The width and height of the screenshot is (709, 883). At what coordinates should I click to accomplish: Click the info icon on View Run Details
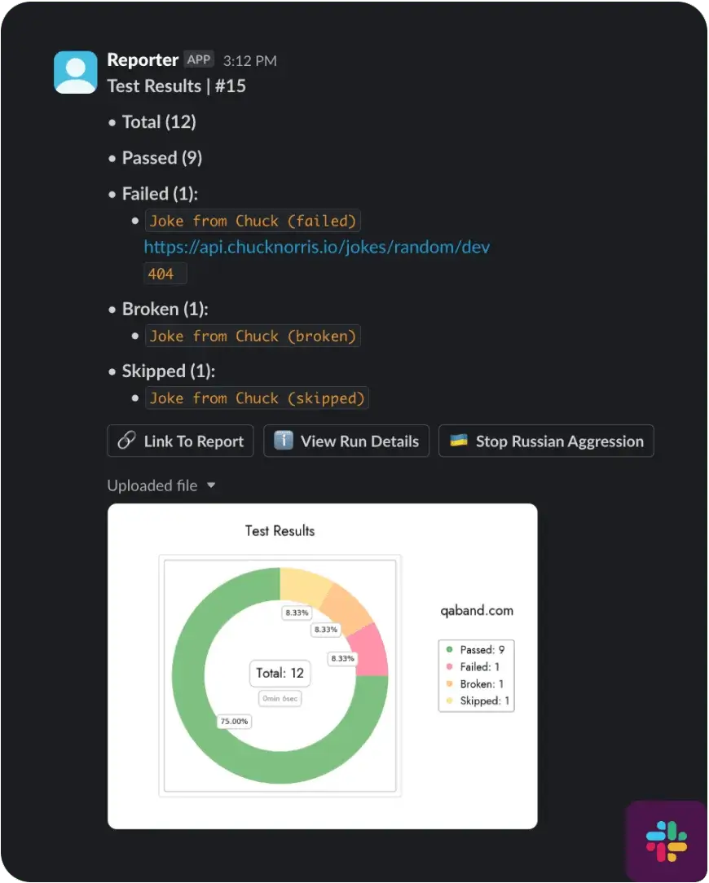tap(283, 441)
